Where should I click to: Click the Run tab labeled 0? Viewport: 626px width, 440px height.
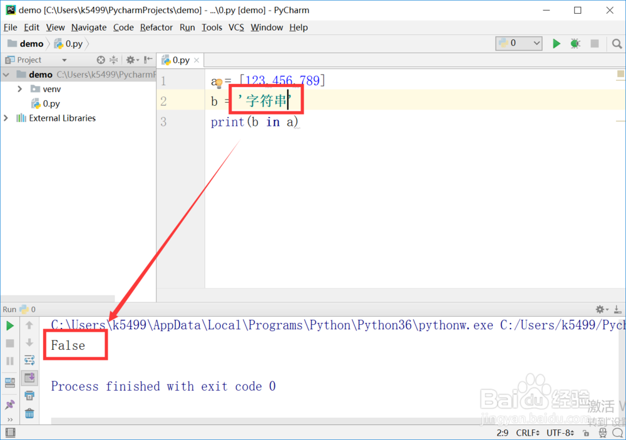click(x=28, y=309)
